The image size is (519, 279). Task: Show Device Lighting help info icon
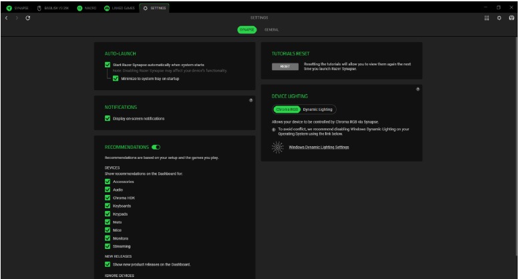coord(417,89)
